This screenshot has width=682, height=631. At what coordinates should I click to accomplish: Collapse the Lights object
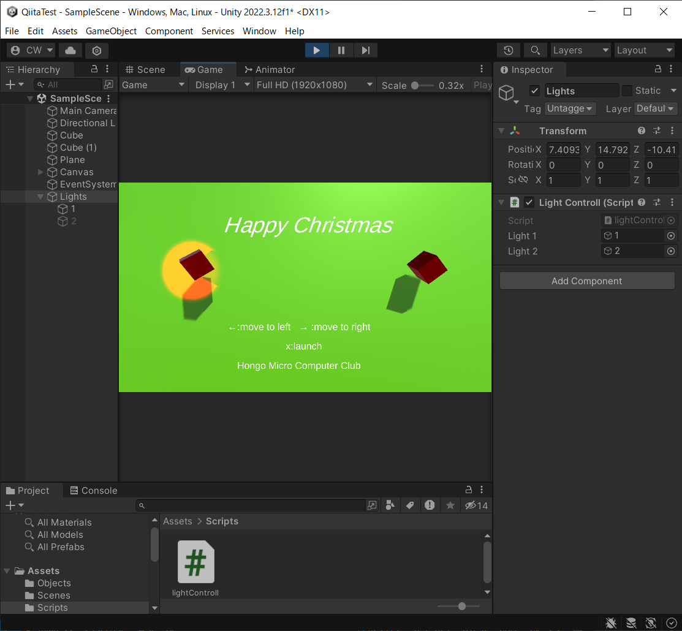40,197
